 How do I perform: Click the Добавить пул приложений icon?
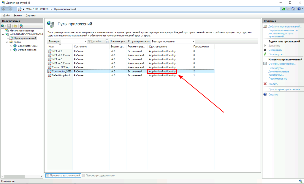click(265, 27)
